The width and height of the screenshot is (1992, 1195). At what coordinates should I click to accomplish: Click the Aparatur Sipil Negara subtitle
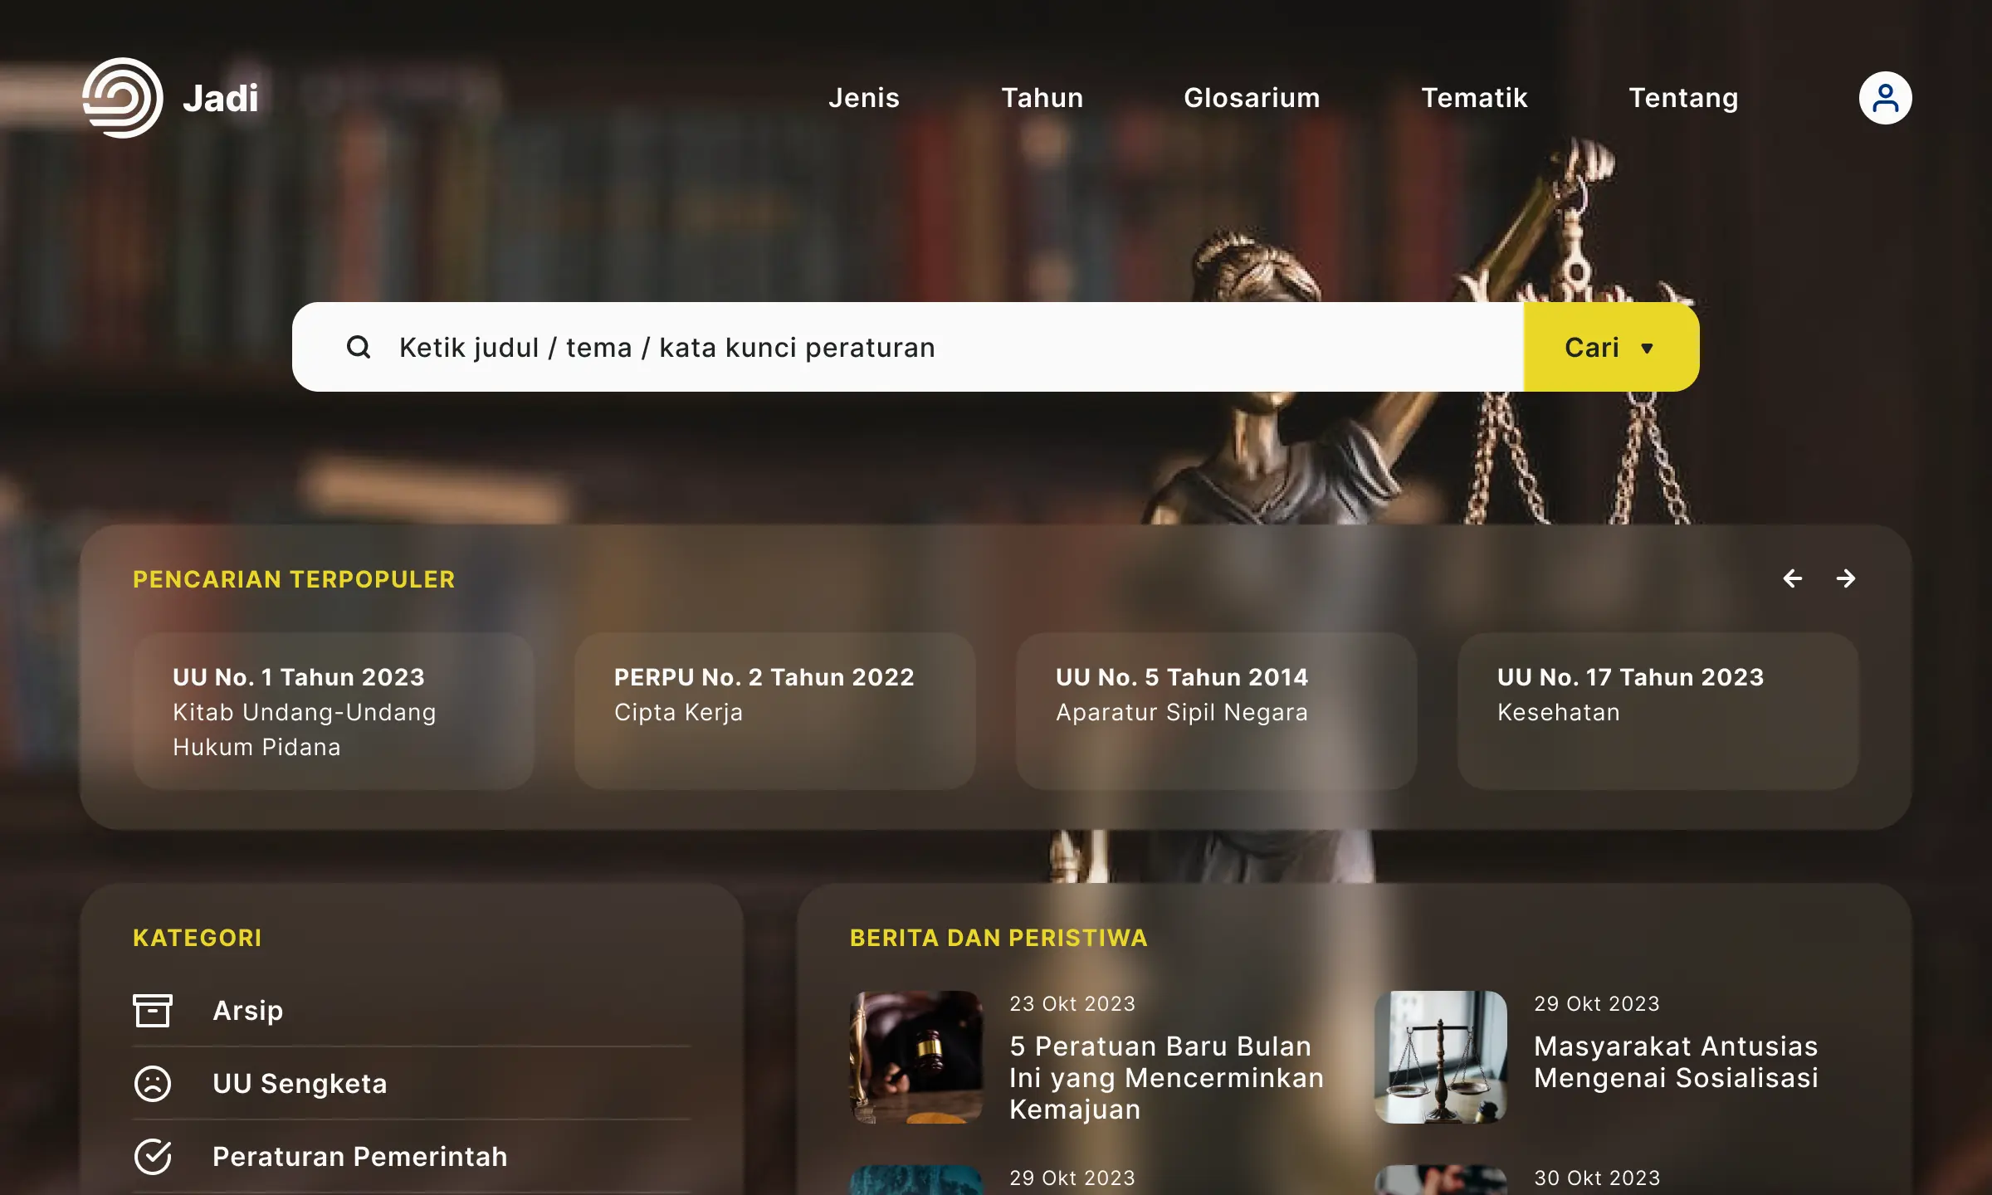(1182, 712)
